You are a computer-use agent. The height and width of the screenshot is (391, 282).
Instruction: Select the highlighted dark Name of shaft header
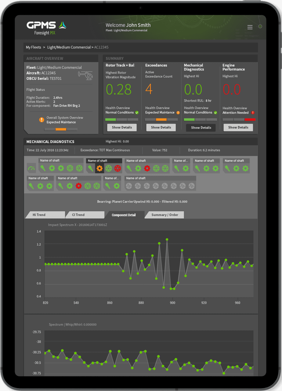point(104,161)
